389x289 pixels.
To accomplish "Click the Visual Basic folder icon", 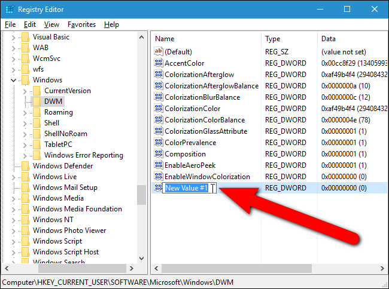I will click(x=25, y=37).
